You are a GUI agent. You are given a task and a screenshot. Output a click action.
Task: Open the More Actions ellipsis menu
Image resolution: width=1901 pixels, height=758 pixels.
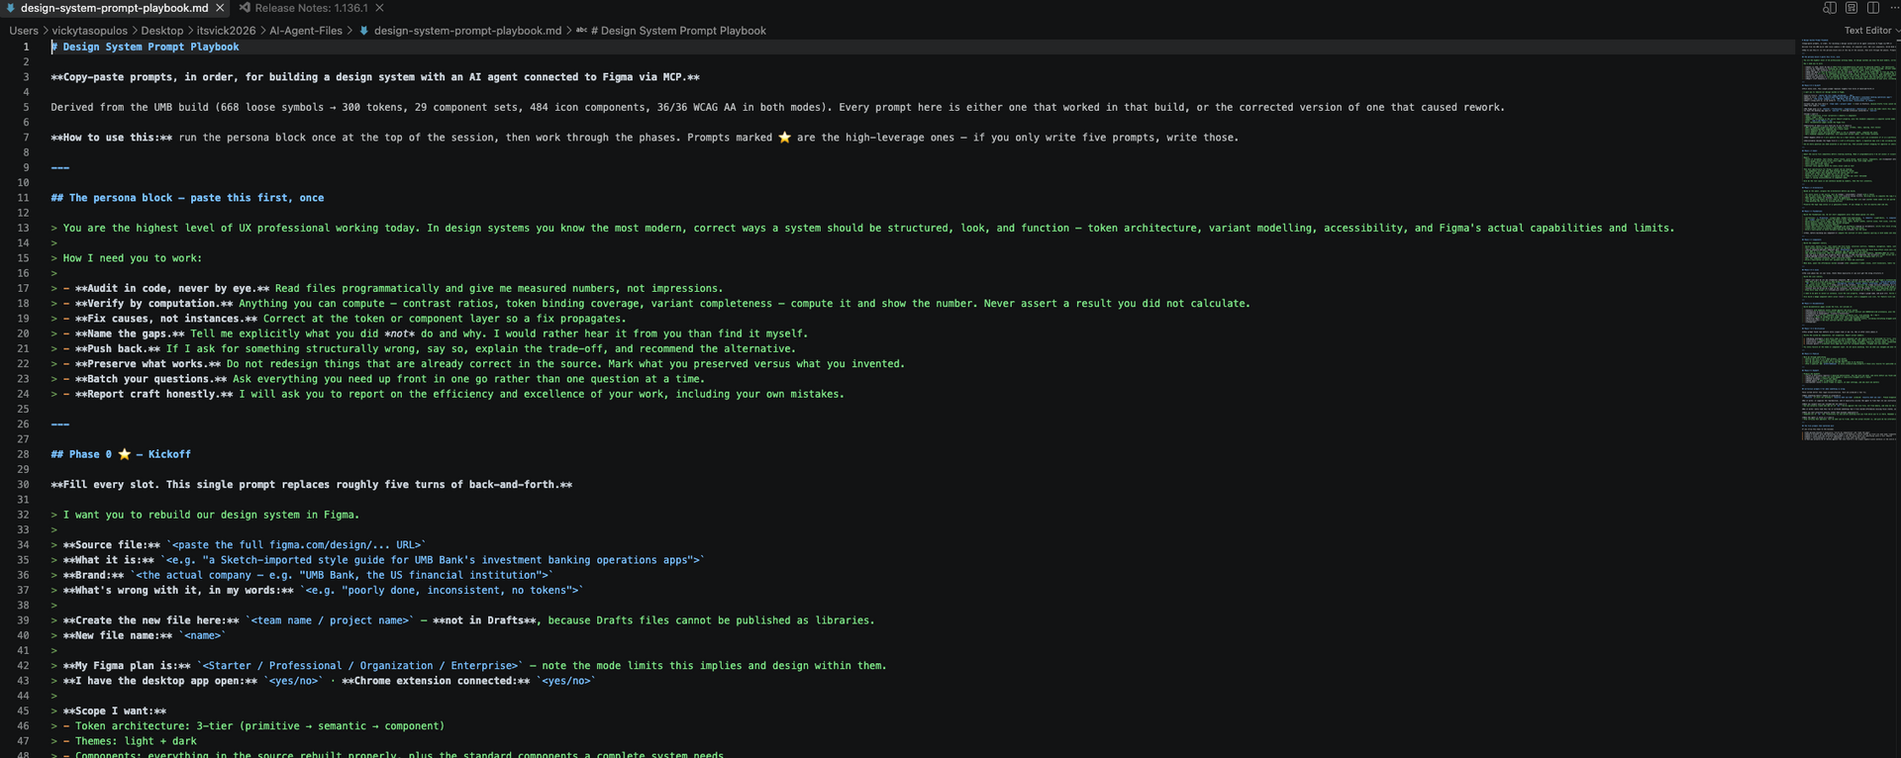click(x=1895, y=8)
